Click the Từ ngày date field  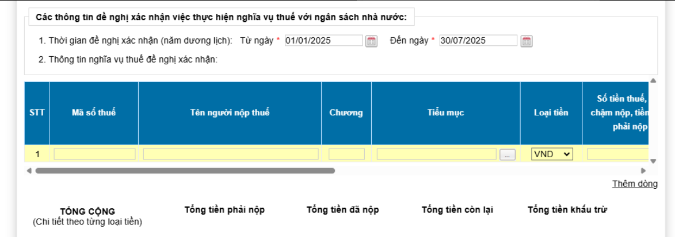pyautogui.click(x=323, y=41)
